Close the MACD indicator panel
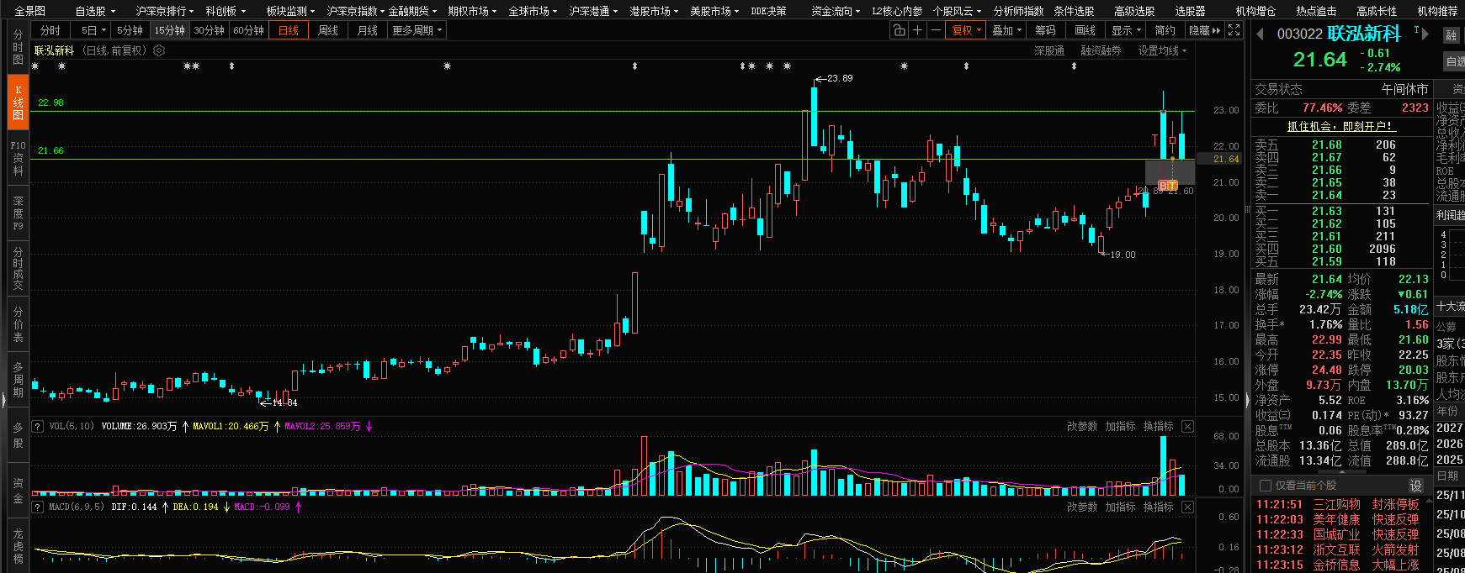Viewport: 1465px width, 573px height. 1187,507
